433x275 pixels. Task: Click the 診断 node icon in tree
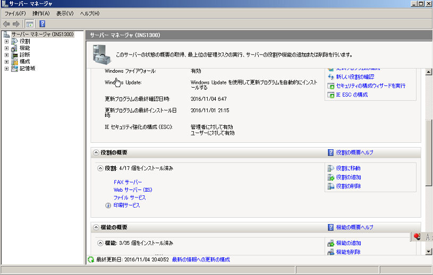pyautogui.click(x=15, y=55)
